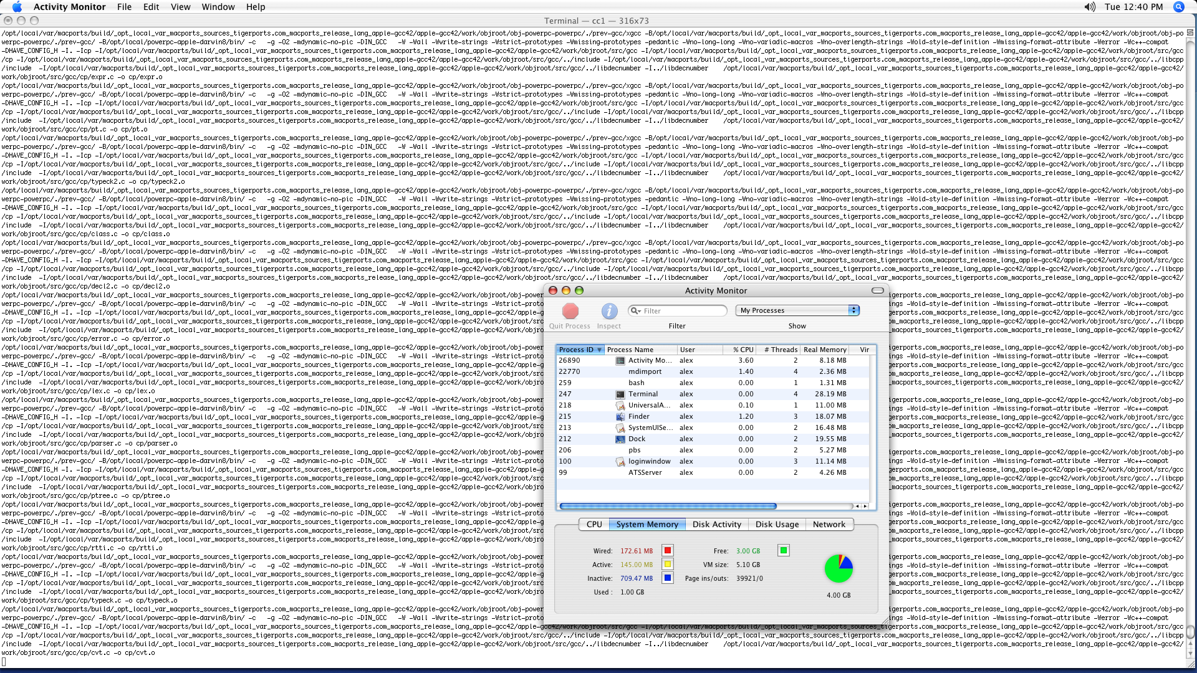Viewport: 1197px width, 673px height.
Task: Click the green Free memory color swatch
Action: tap(784, 550)
